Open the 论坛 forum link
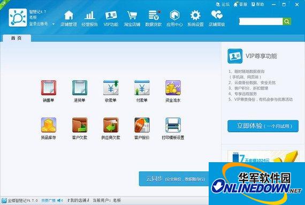This screenshot has width=305, height=205. [x=223, y=4]
